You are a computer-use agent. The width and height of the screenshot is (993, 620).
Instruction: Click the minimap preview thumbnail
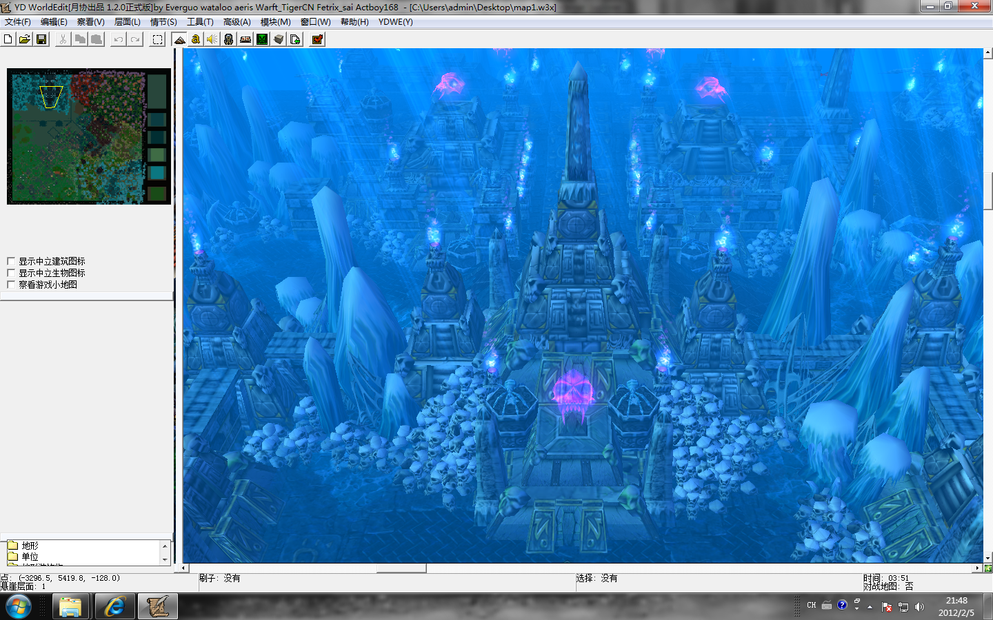(x=89, y=136)
